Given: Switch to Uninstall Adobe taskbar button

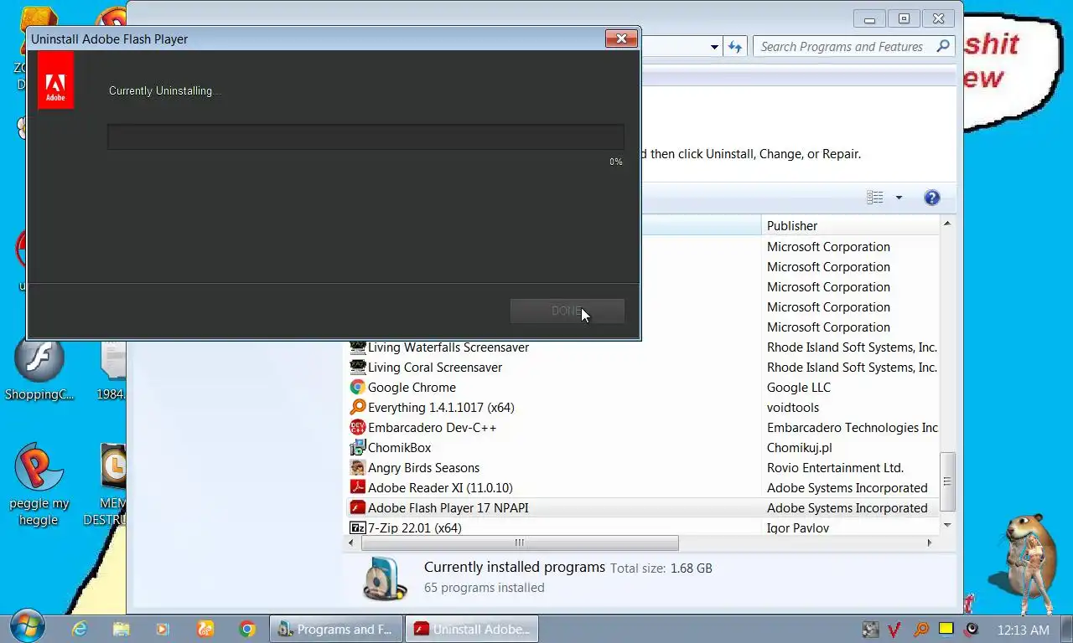Looking at the screenshot, I should [472, 629].
